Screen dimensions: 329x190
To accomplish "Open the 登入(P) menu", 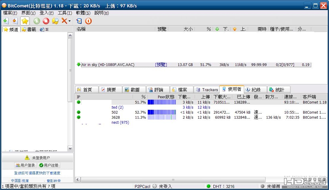I will (47, 13).
